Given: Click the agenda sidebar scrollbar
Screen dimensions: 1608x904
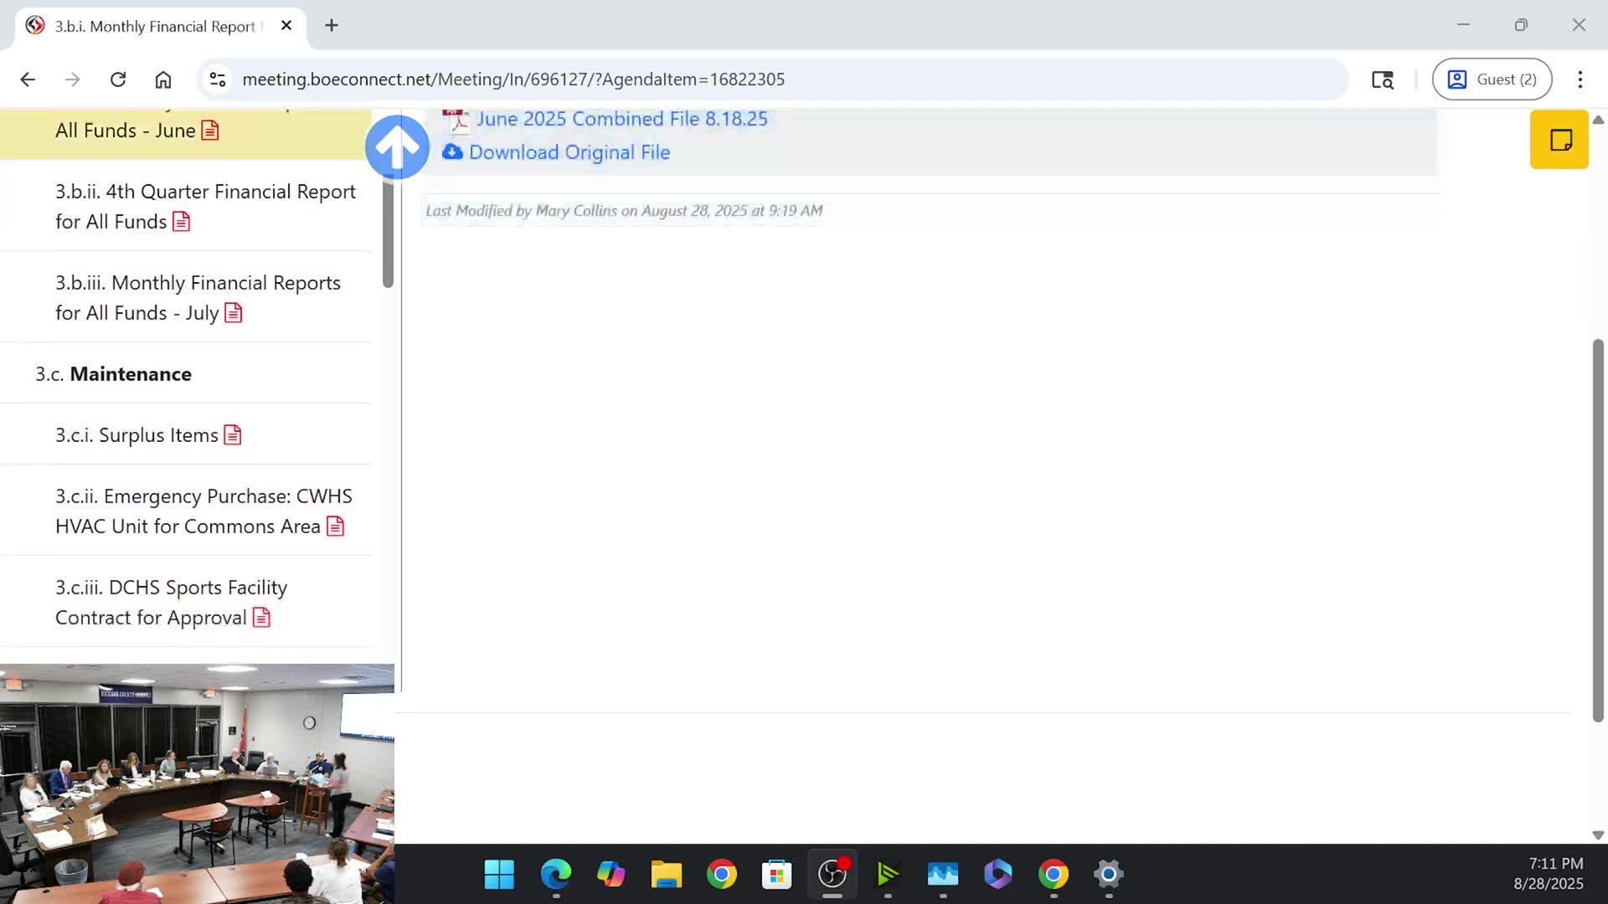Looking at the screenshot, I should pos(388,234).
